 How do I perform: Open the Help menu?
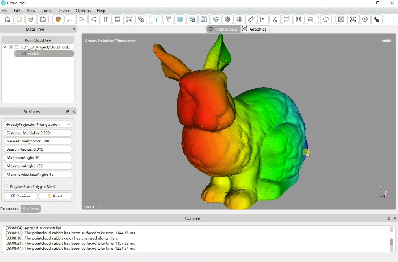click(101, 11)
